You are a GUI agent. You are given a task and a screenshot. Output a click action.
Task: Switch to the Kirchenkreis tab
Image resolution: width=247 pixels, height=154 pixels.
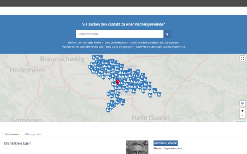(x=12, y=134)
